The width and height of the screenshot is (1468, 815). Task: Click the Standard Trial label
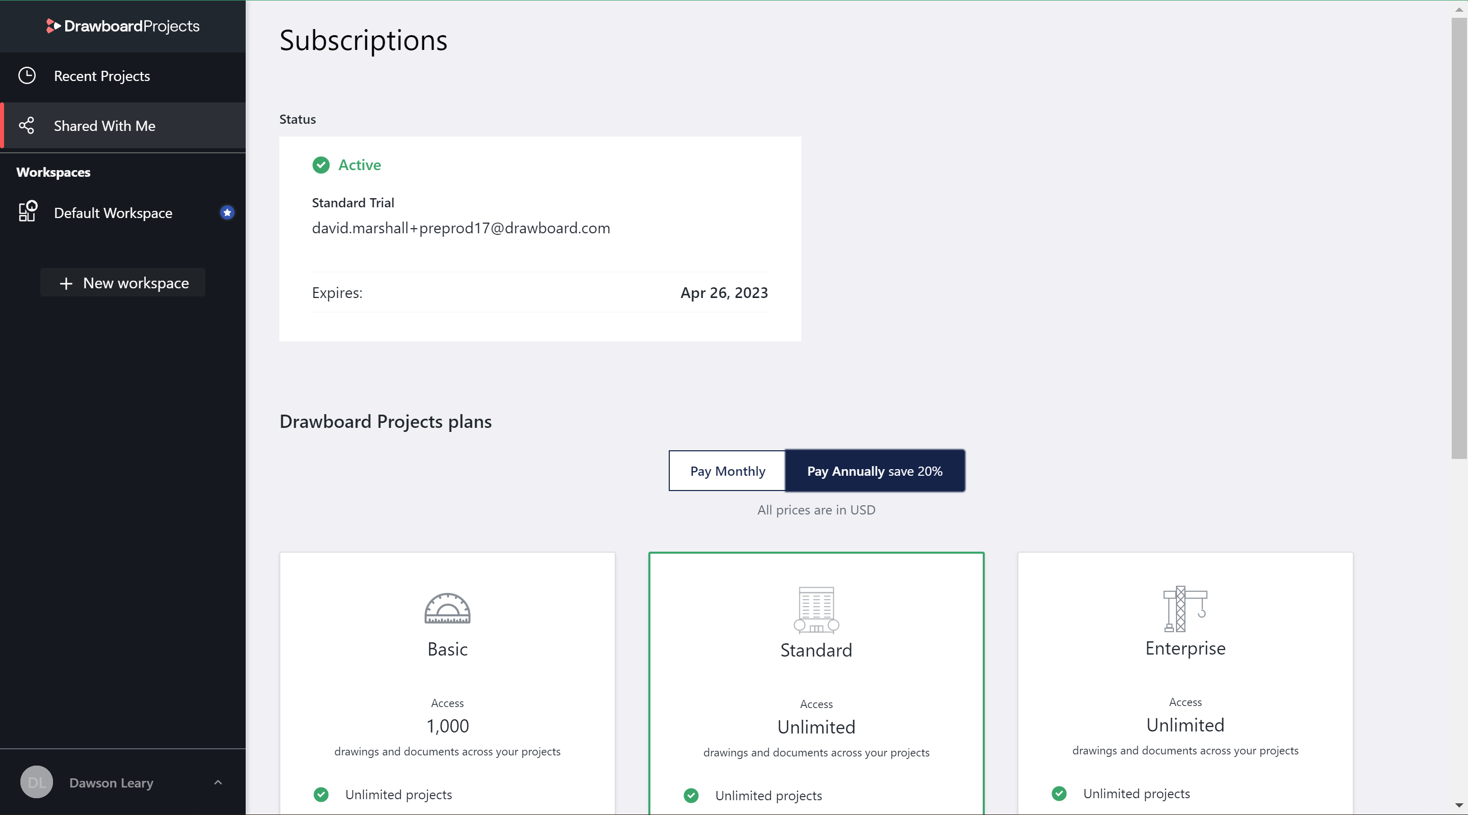(353, 203)
